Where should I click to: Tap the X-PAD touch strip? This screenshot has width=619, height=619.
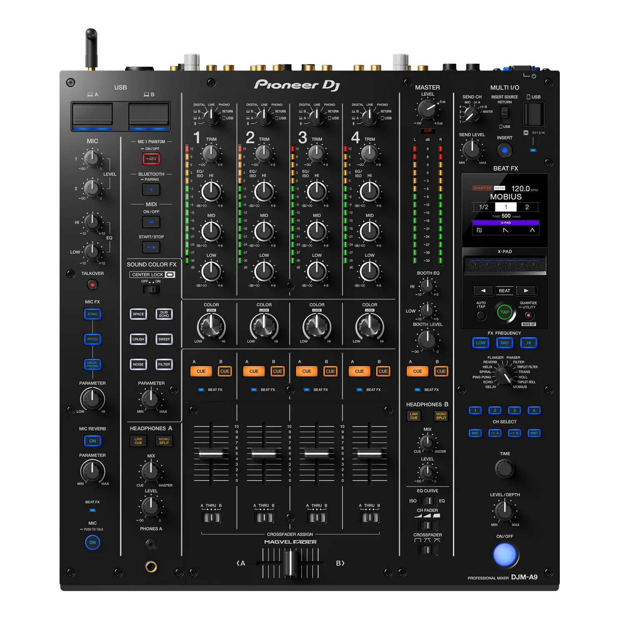[504, 263]
